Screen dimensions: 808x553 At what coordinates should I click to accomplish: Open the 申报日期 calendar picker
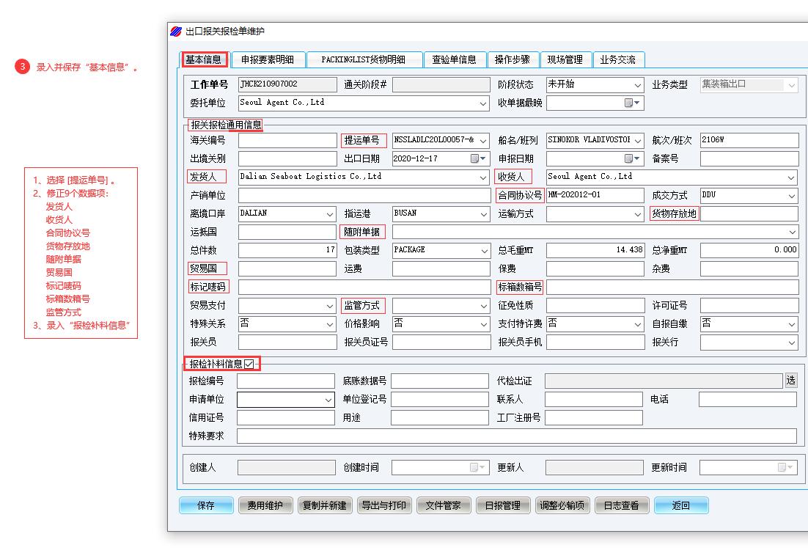(x=632, y=159)
